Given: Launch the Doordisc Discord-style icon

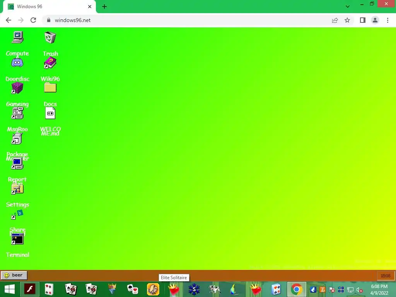Looking at the screenshot, I should click(x=17, y=62).
